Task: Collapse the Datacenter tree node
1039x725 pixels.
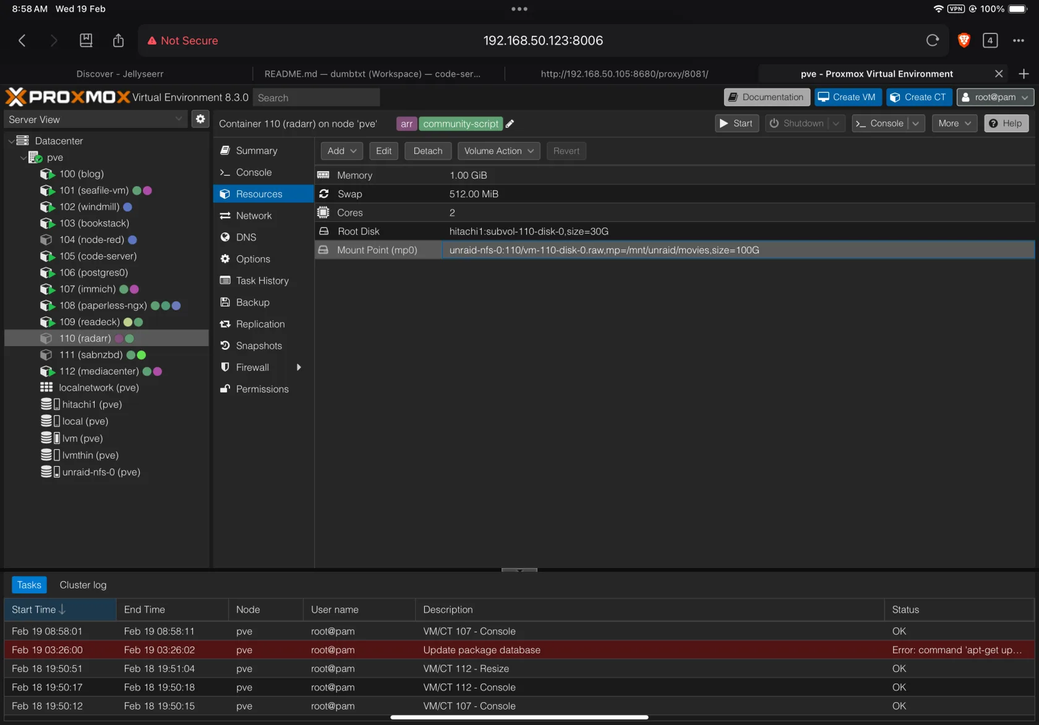Action: coord(11,141)
